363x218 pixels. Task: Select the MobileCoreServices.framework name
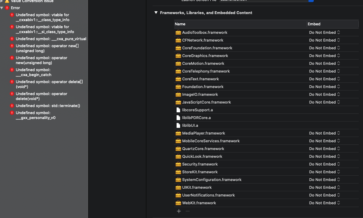tap(211, 141)
